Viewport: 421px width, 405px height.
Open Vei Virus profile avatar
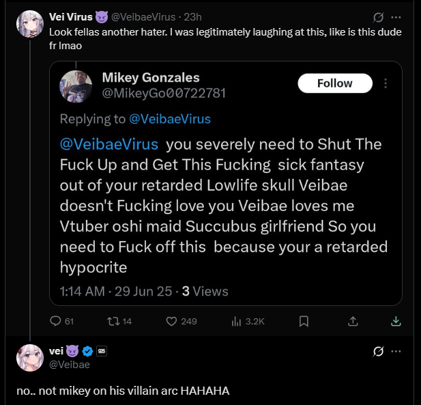tap(30, 24)
